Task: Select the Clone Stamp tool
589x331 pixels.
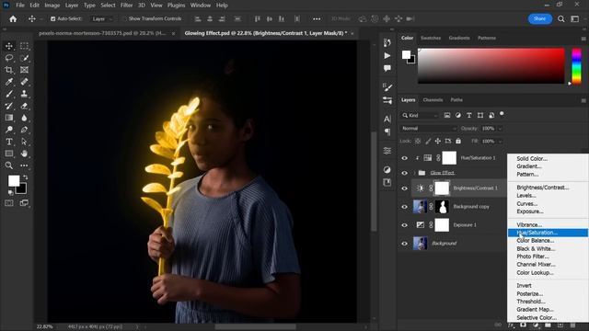Action: (24, 94)
